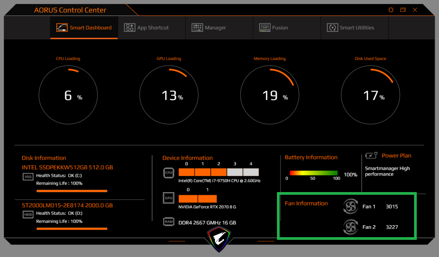Click the Fan 1 speed value 3015
This screenshot has height=257, width=439.
(x=392, y=207)
